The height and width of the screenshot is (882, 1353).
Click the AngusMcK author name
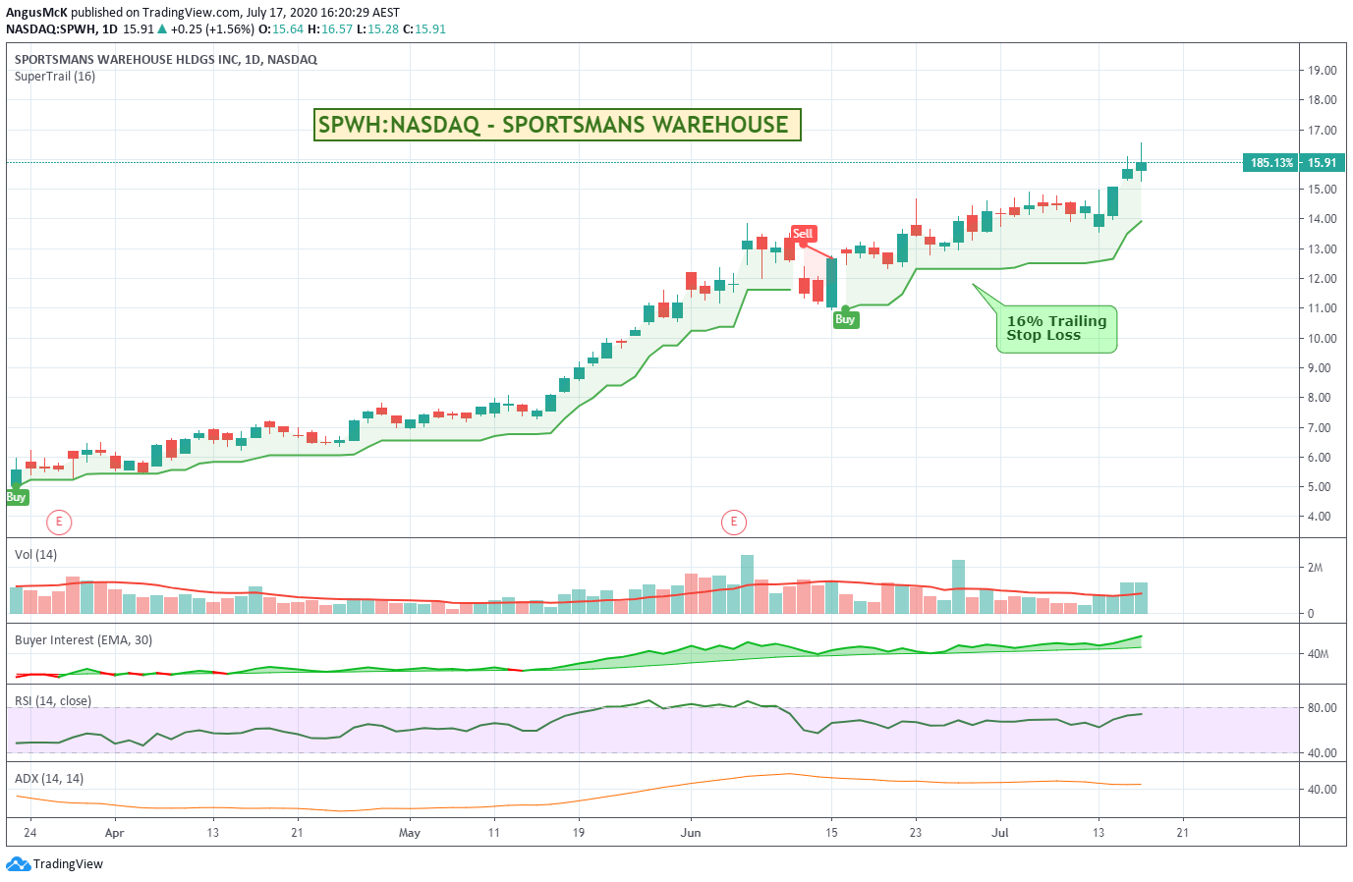(x=36, y=13)
